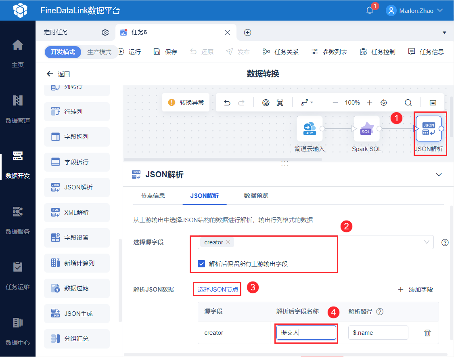Open 任务运维 in the sidebar
This screenshot has width=454, height=357.
[18, 275]
